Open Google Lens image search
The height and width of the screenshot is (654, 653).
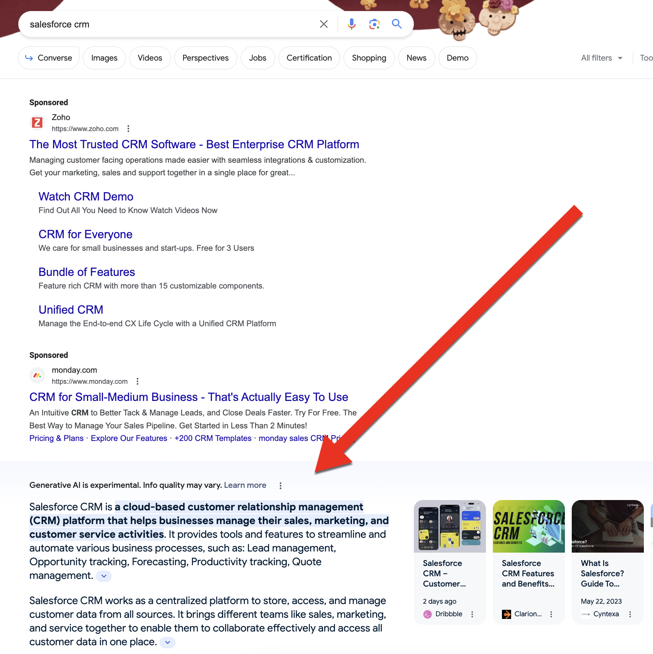(375, 24)
